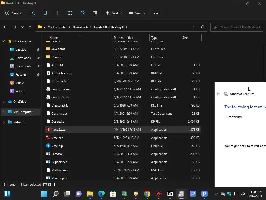Refresh the current folder view
This screenshot has height=200, width=266.
[x=203, y=27]
